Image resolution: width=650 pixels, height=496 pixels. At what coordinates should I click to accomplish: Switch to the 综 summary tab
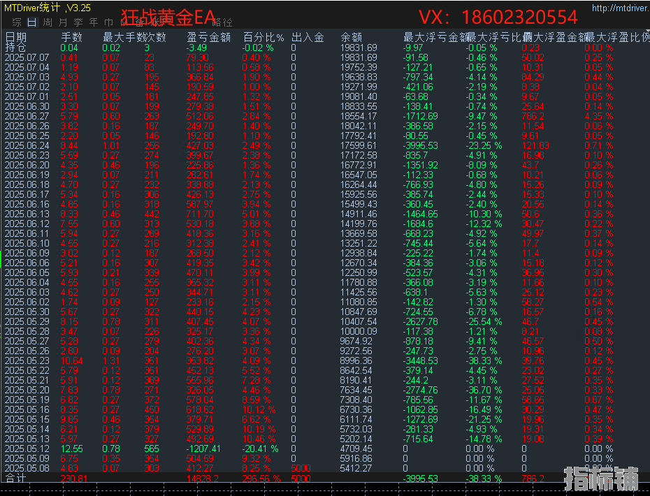pyautogui.click(x=17, y=22)
